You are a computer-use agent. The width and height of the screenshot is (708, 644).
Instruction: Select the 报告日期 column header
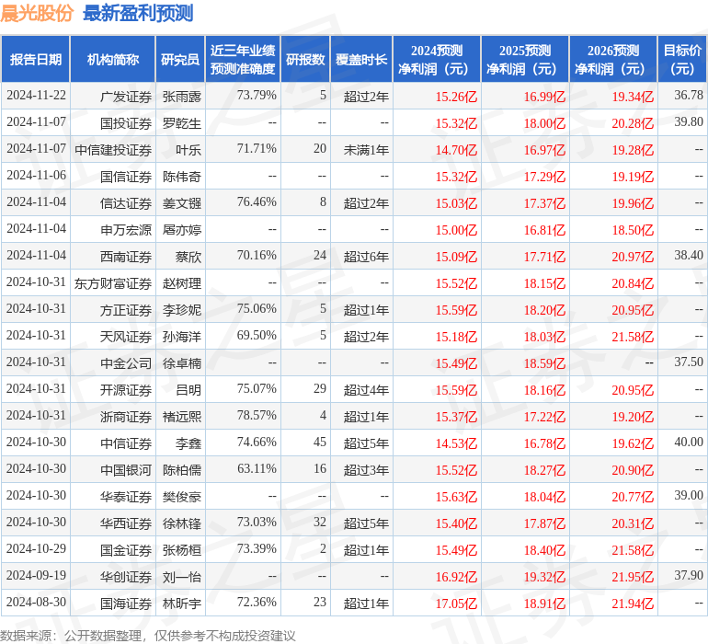(x=36, y=59)
